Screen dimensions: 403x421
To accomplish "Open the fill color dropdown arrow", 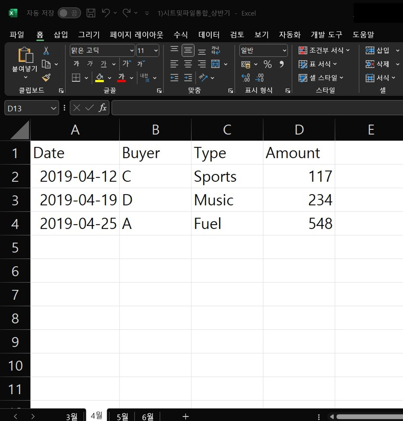I will [x=109, y=78].
